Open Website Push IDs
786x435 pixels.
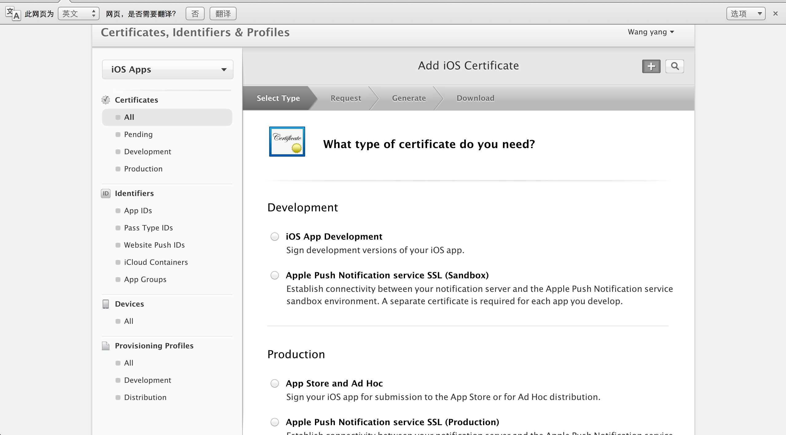point(154,245)
